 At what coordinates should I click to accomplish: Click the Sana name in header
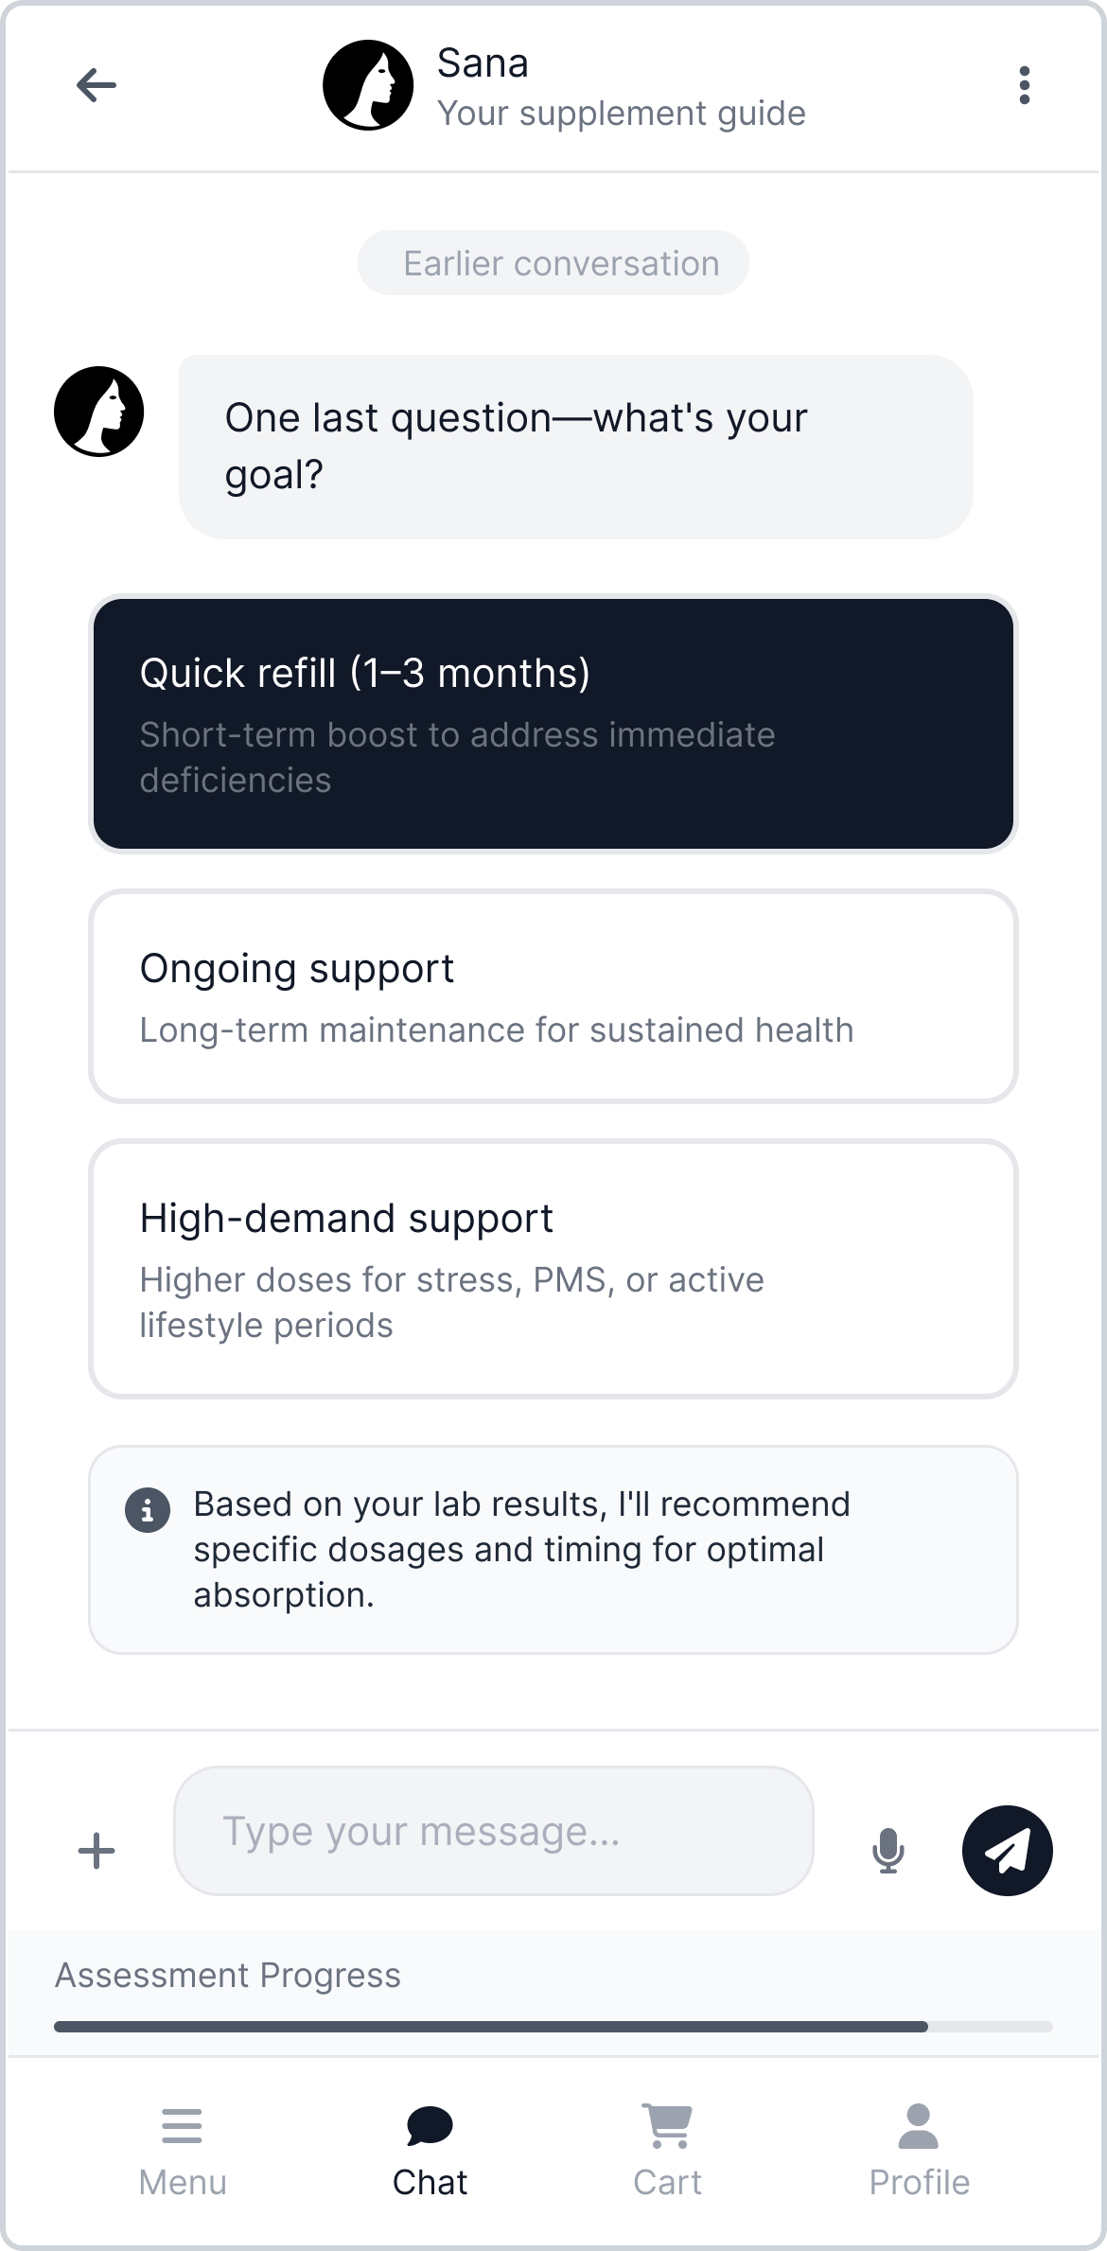[x=483, y=63]
